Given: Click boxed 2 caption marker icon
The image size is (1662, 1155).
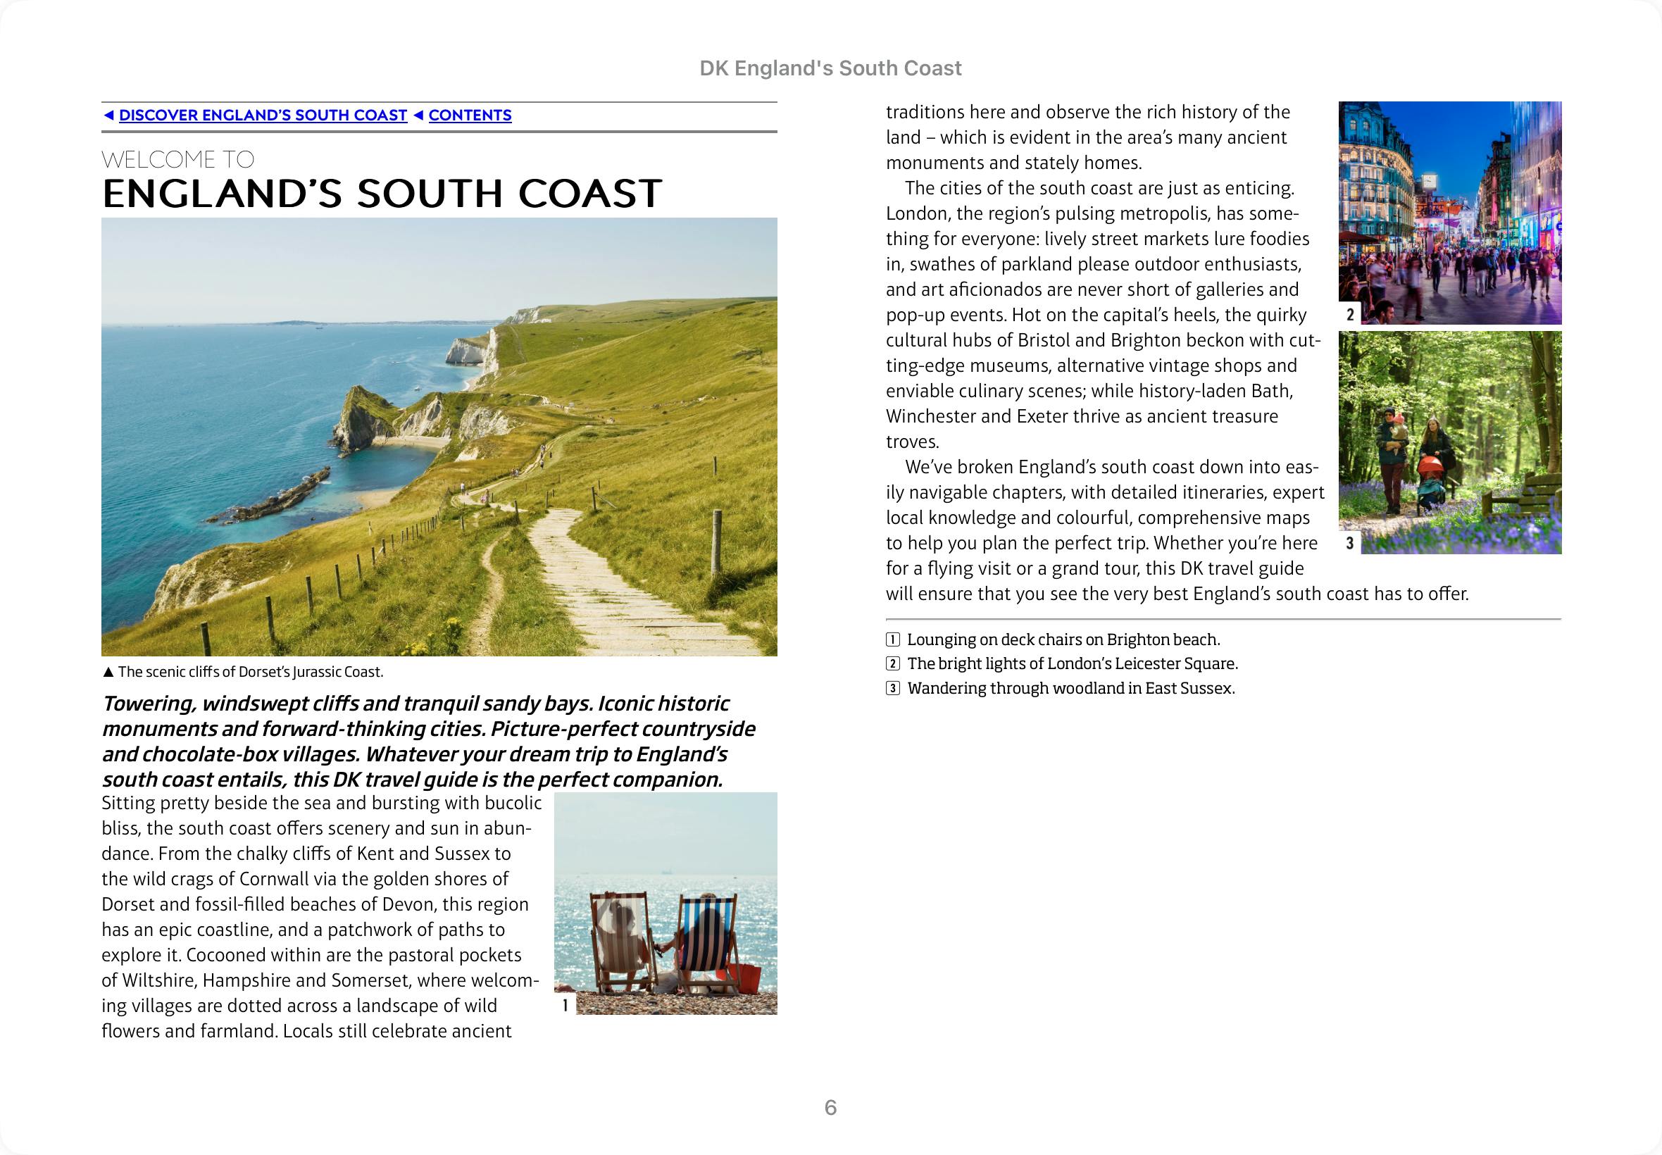Looking at the screenshot, I should (893, 663).
